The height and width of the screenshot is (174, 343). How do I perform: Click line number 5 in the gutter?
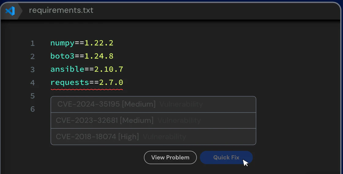pos(32,96)
